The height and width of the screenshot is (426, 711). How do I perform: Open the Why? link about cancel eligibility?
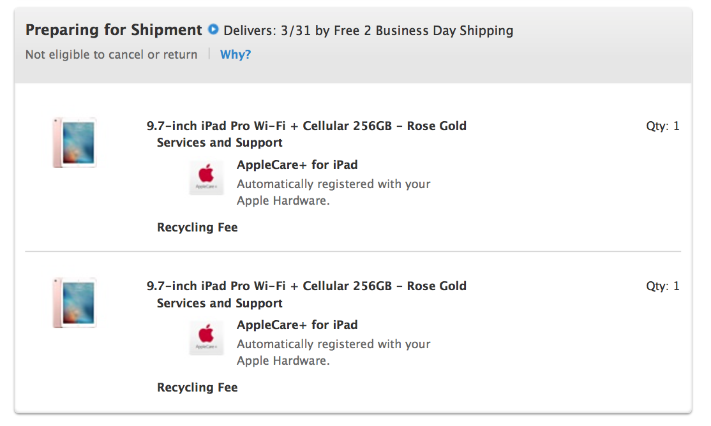point(236,55)
